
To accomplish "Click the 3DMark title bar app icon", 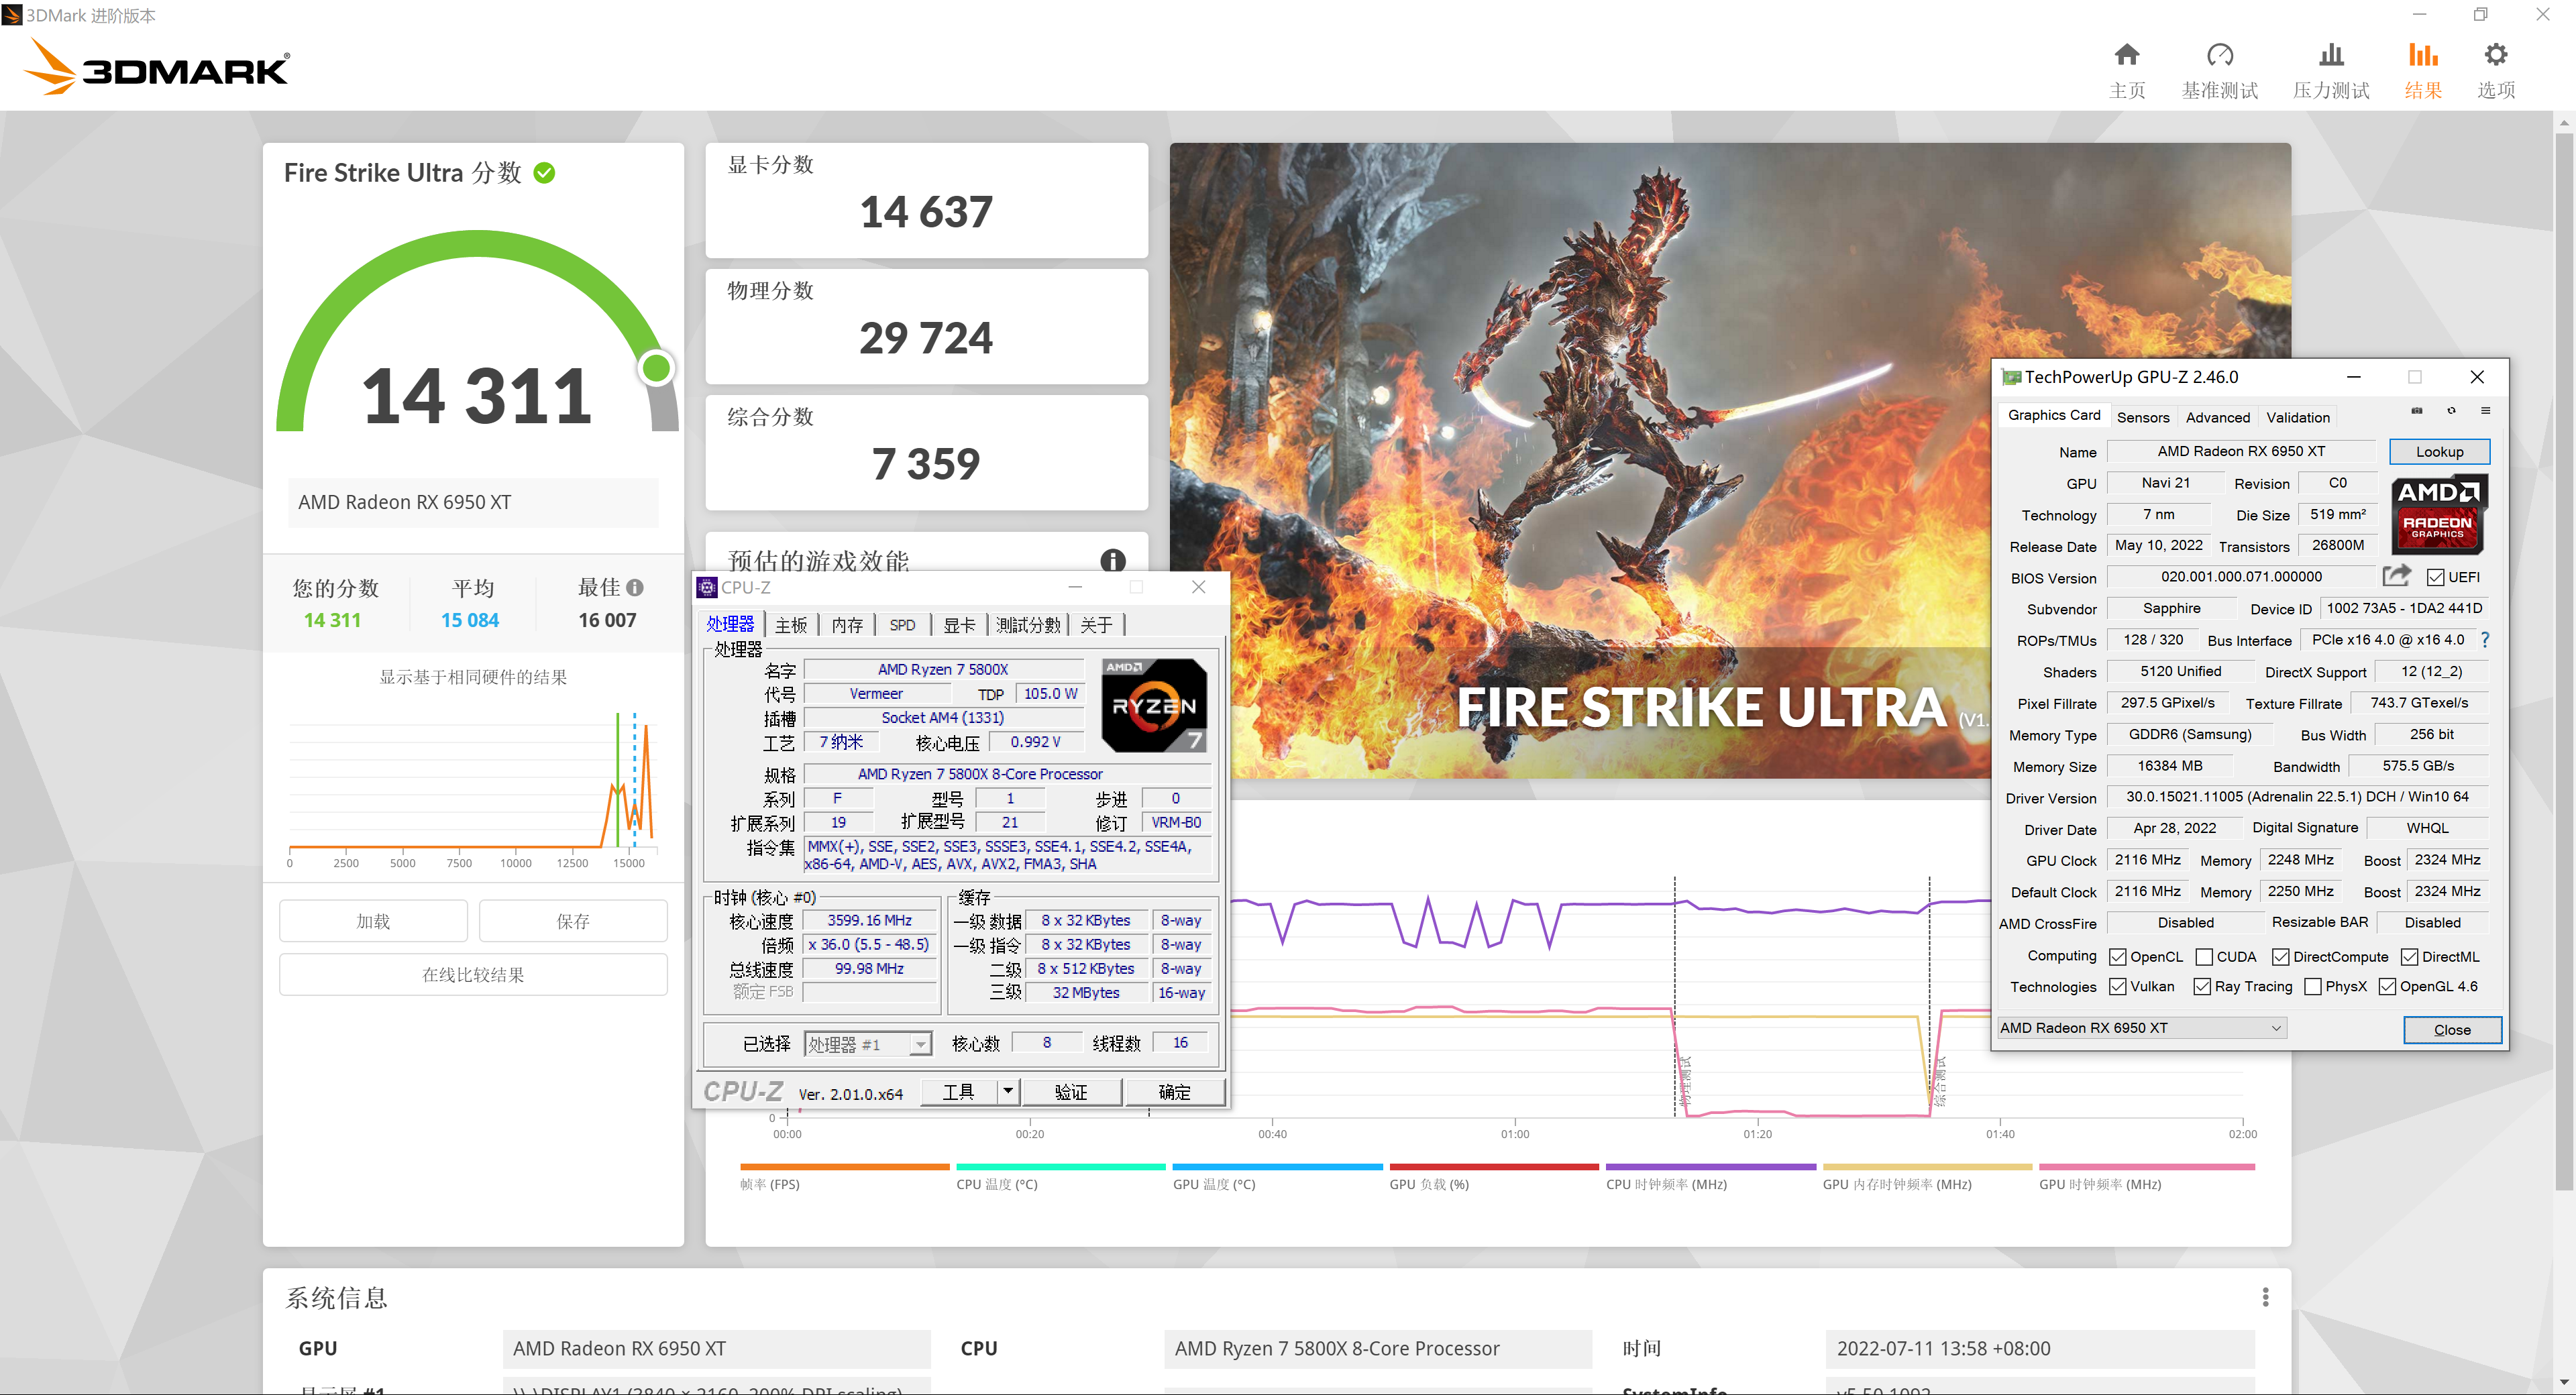I will (x=12, y=15).
